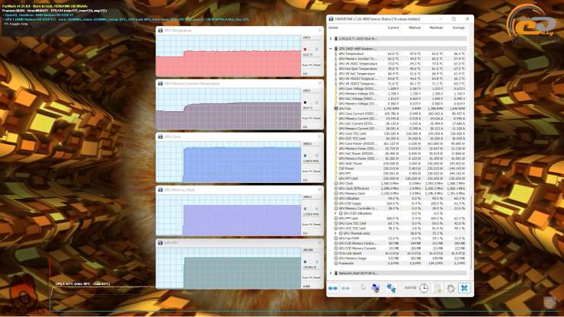Select the TGP Power sensor row
Image resolution: width=564 pixels, height=317 pixels.
coord(401,168)
